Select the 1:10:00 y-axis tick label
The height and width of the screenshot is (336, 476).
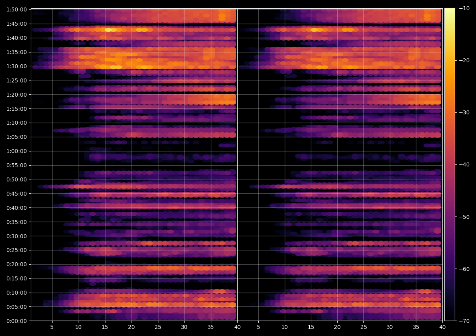(17, 123)
